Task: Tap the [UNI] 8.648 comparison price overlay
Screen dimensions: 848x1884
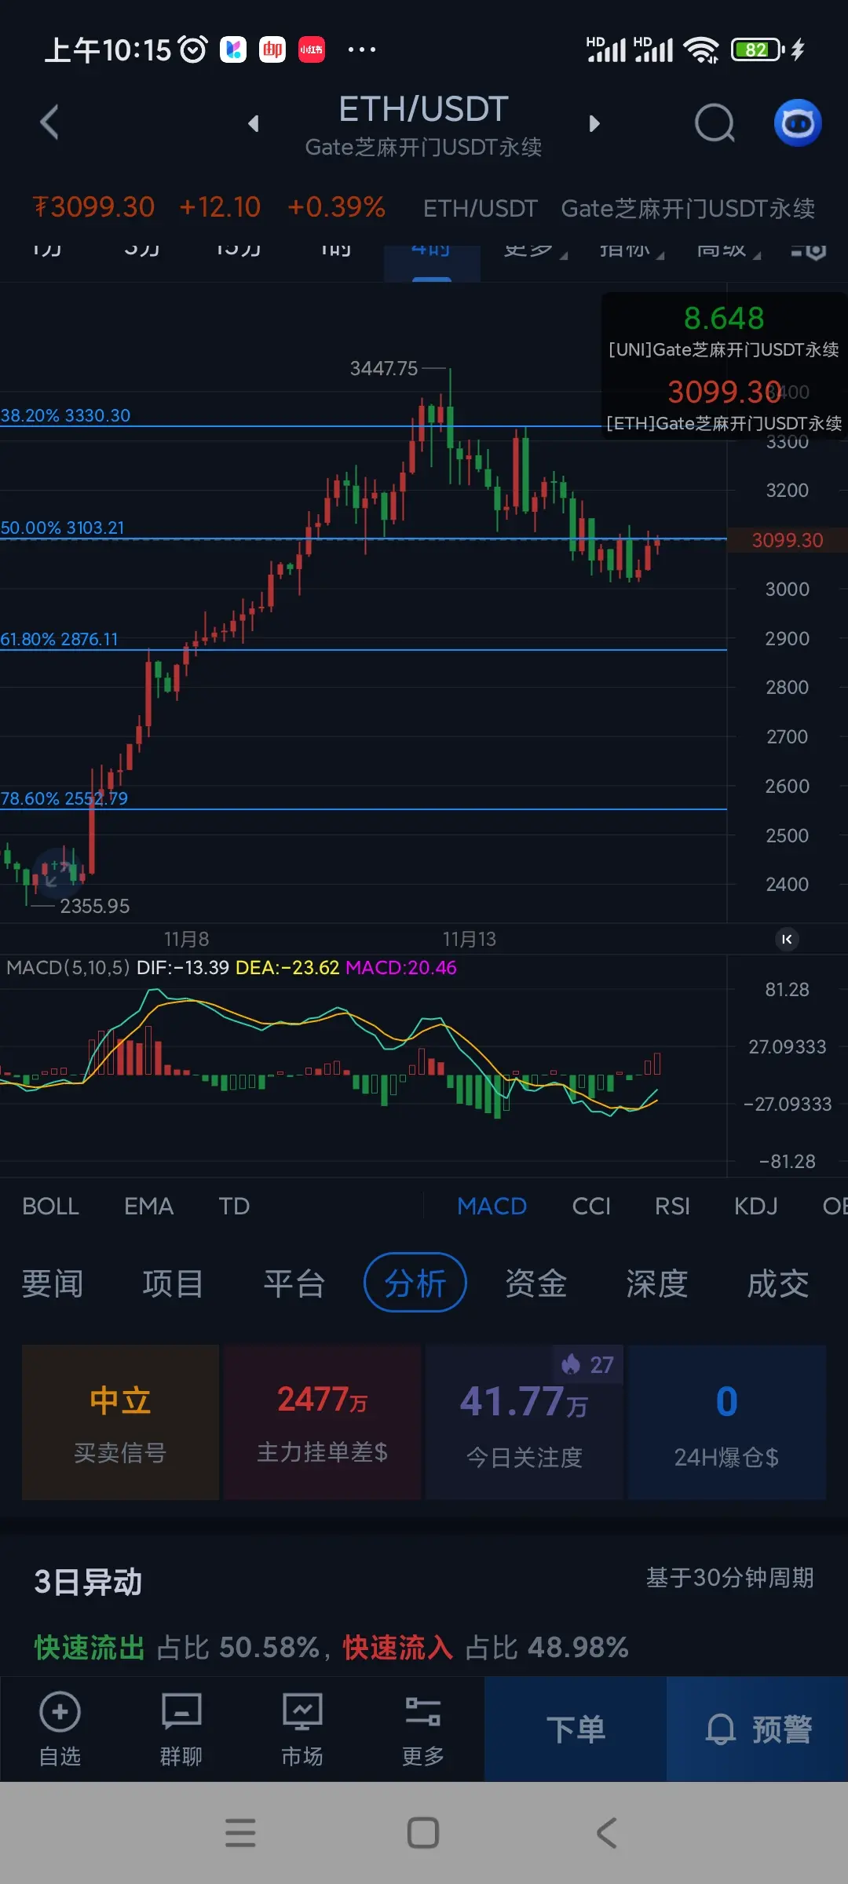Action: coord(724,330)
